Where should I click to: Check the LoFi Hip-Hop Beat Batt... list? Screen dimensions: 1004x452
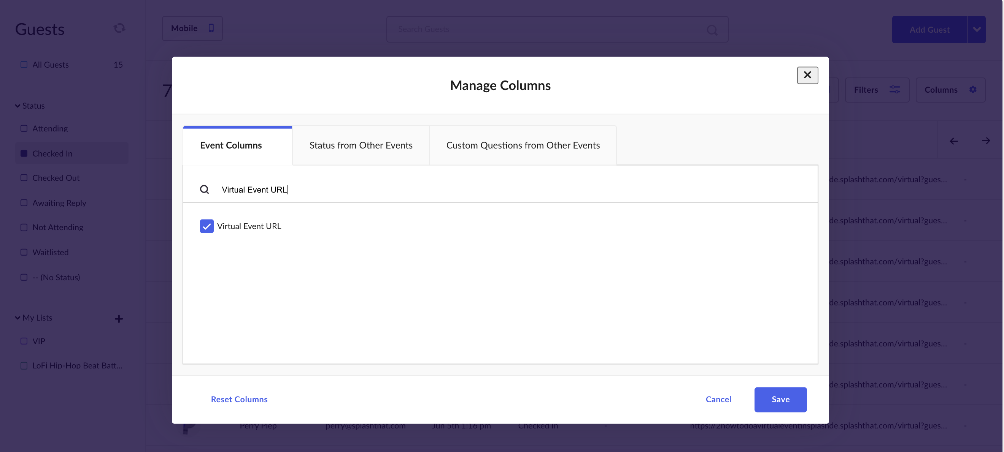pyautogui.click(x=24, y=365)
